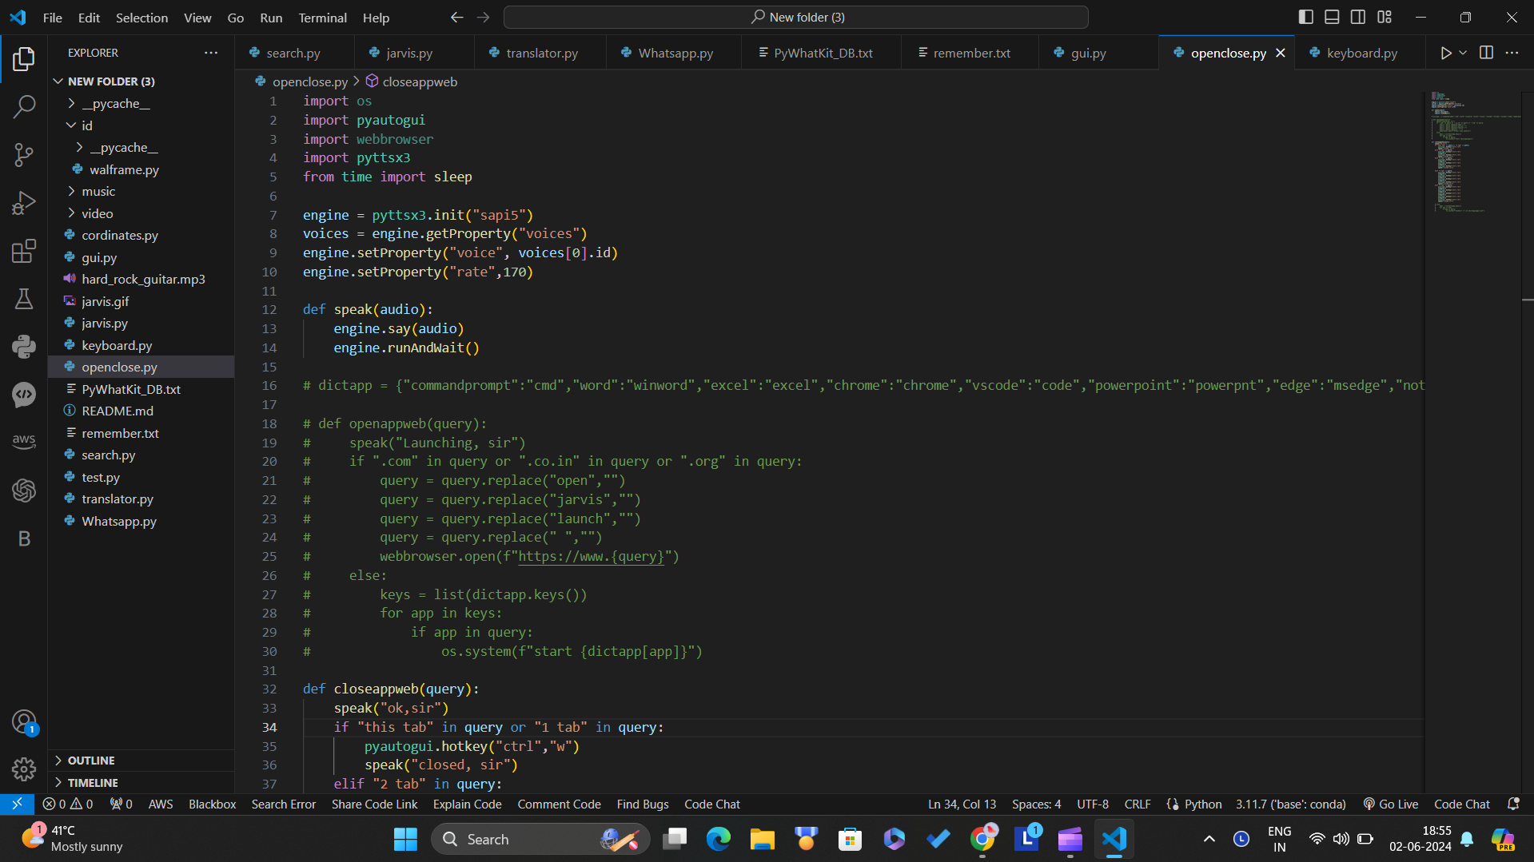Expand the OUTLINE section
Image resolution: width=1534 pixels, height=862 pixels.
click(x=91, y=761)
